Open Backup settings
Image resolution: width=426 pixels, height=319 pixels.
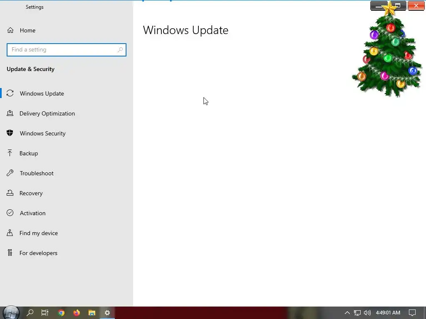tap(29, 153)
